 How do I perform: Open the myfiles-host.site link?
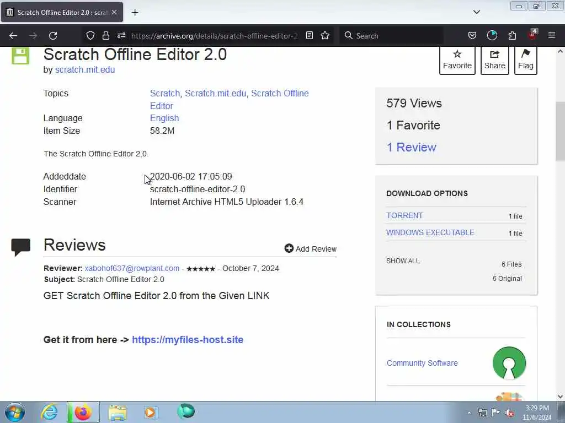(x=188, y=340)
